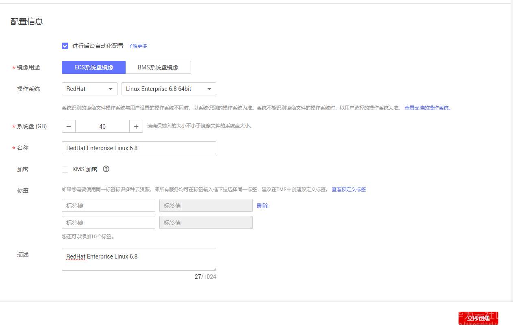Viewport: 513px width, 334px height.
Task: Click the KMS encryption help icon
Action: pos(106,169)
